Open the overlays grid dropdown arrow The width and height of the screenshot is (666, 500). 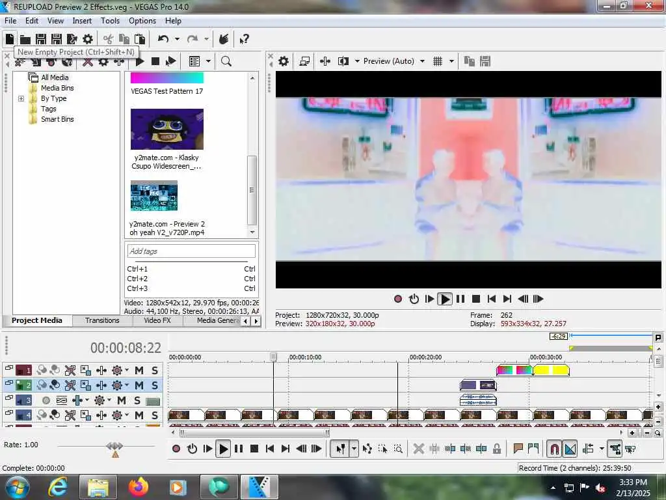[451, 61]
